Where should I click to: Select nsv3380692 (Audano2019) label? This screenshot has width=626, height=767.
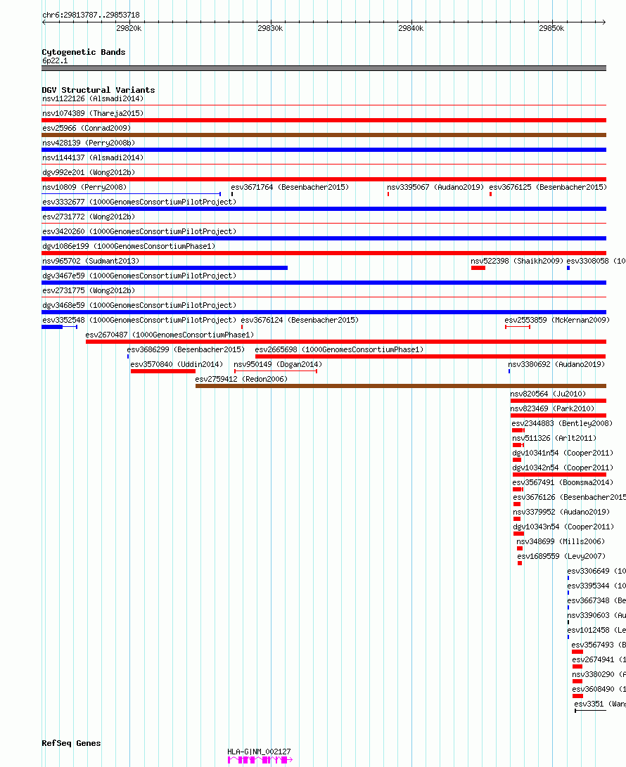(x=556, y=364)
